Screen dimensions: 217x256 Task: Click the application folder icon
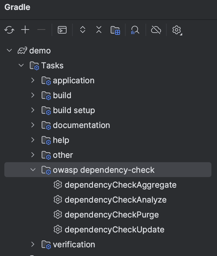(x=46, y=81)
